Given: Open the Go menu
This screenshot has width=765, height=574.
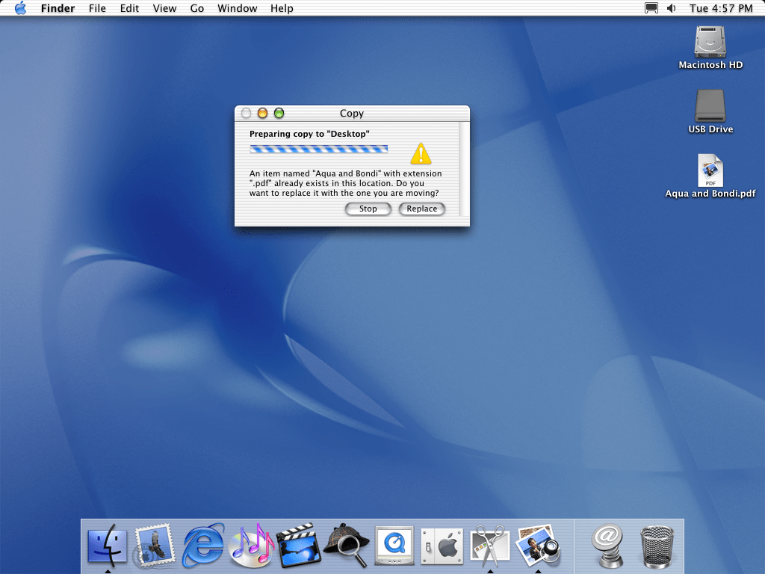Looking at the screenshot, I should 197,8.
